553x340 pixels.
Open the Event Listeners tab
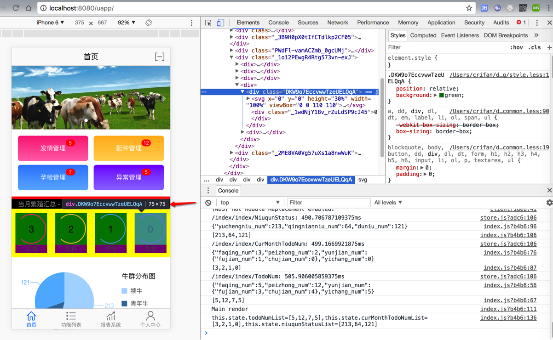coord(460,35)
